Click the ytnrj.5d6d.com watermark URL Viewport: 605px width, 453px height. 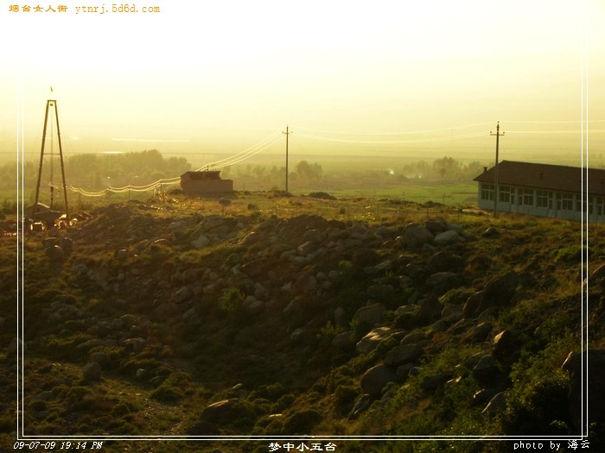tap(117, 9)
